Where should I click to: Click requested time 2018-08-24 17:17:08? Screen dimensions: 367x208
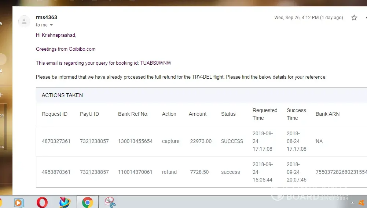(x=263, y=141)
